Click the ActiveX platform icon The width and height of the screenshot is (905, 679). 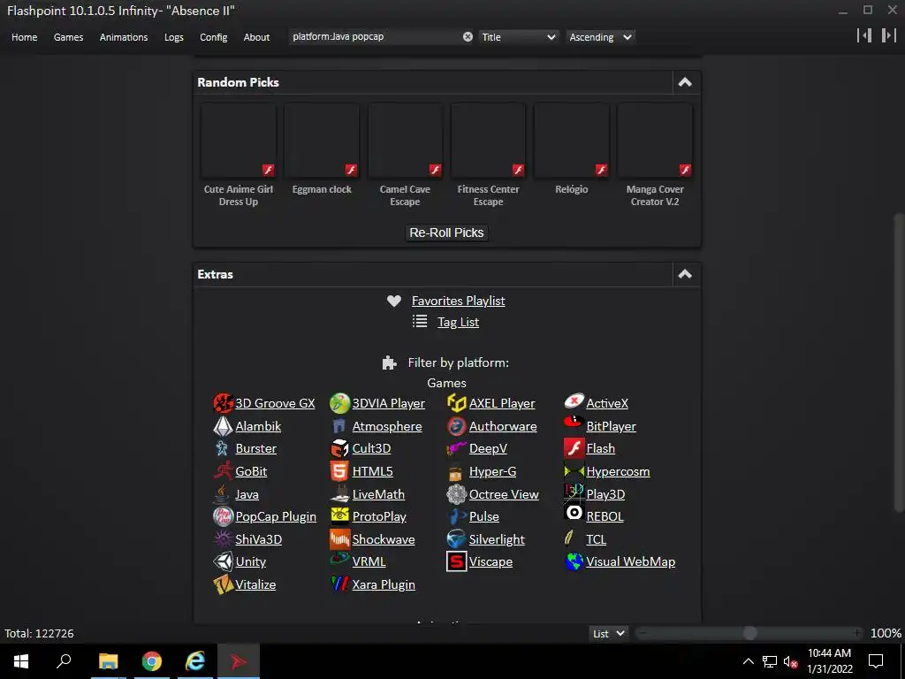tap(574, 401)
